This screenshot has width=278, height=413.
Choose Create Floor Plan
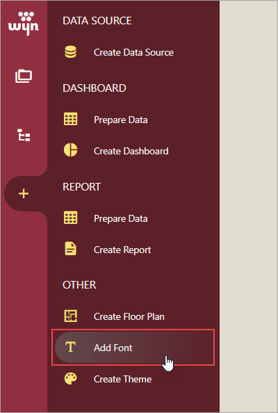pyautogui.click(x=129, y=316)
